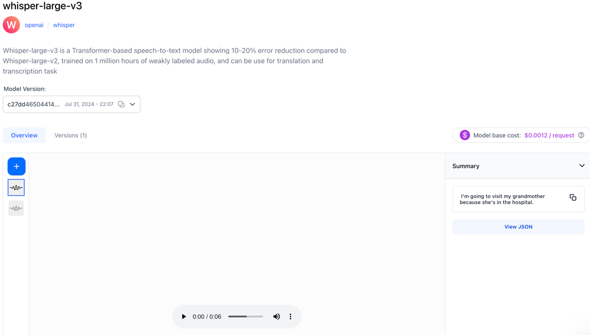Image resolution: width=590 pixels, height=335 pixels.
Task: Open the Versions (1) tab
Action: coord(70,135)
